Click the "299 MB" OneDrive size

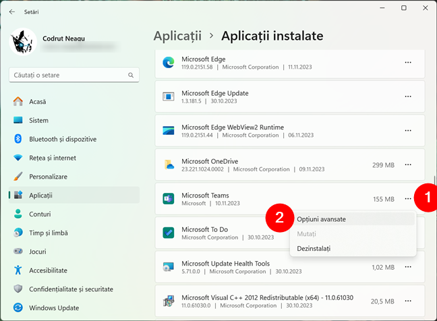384,165
